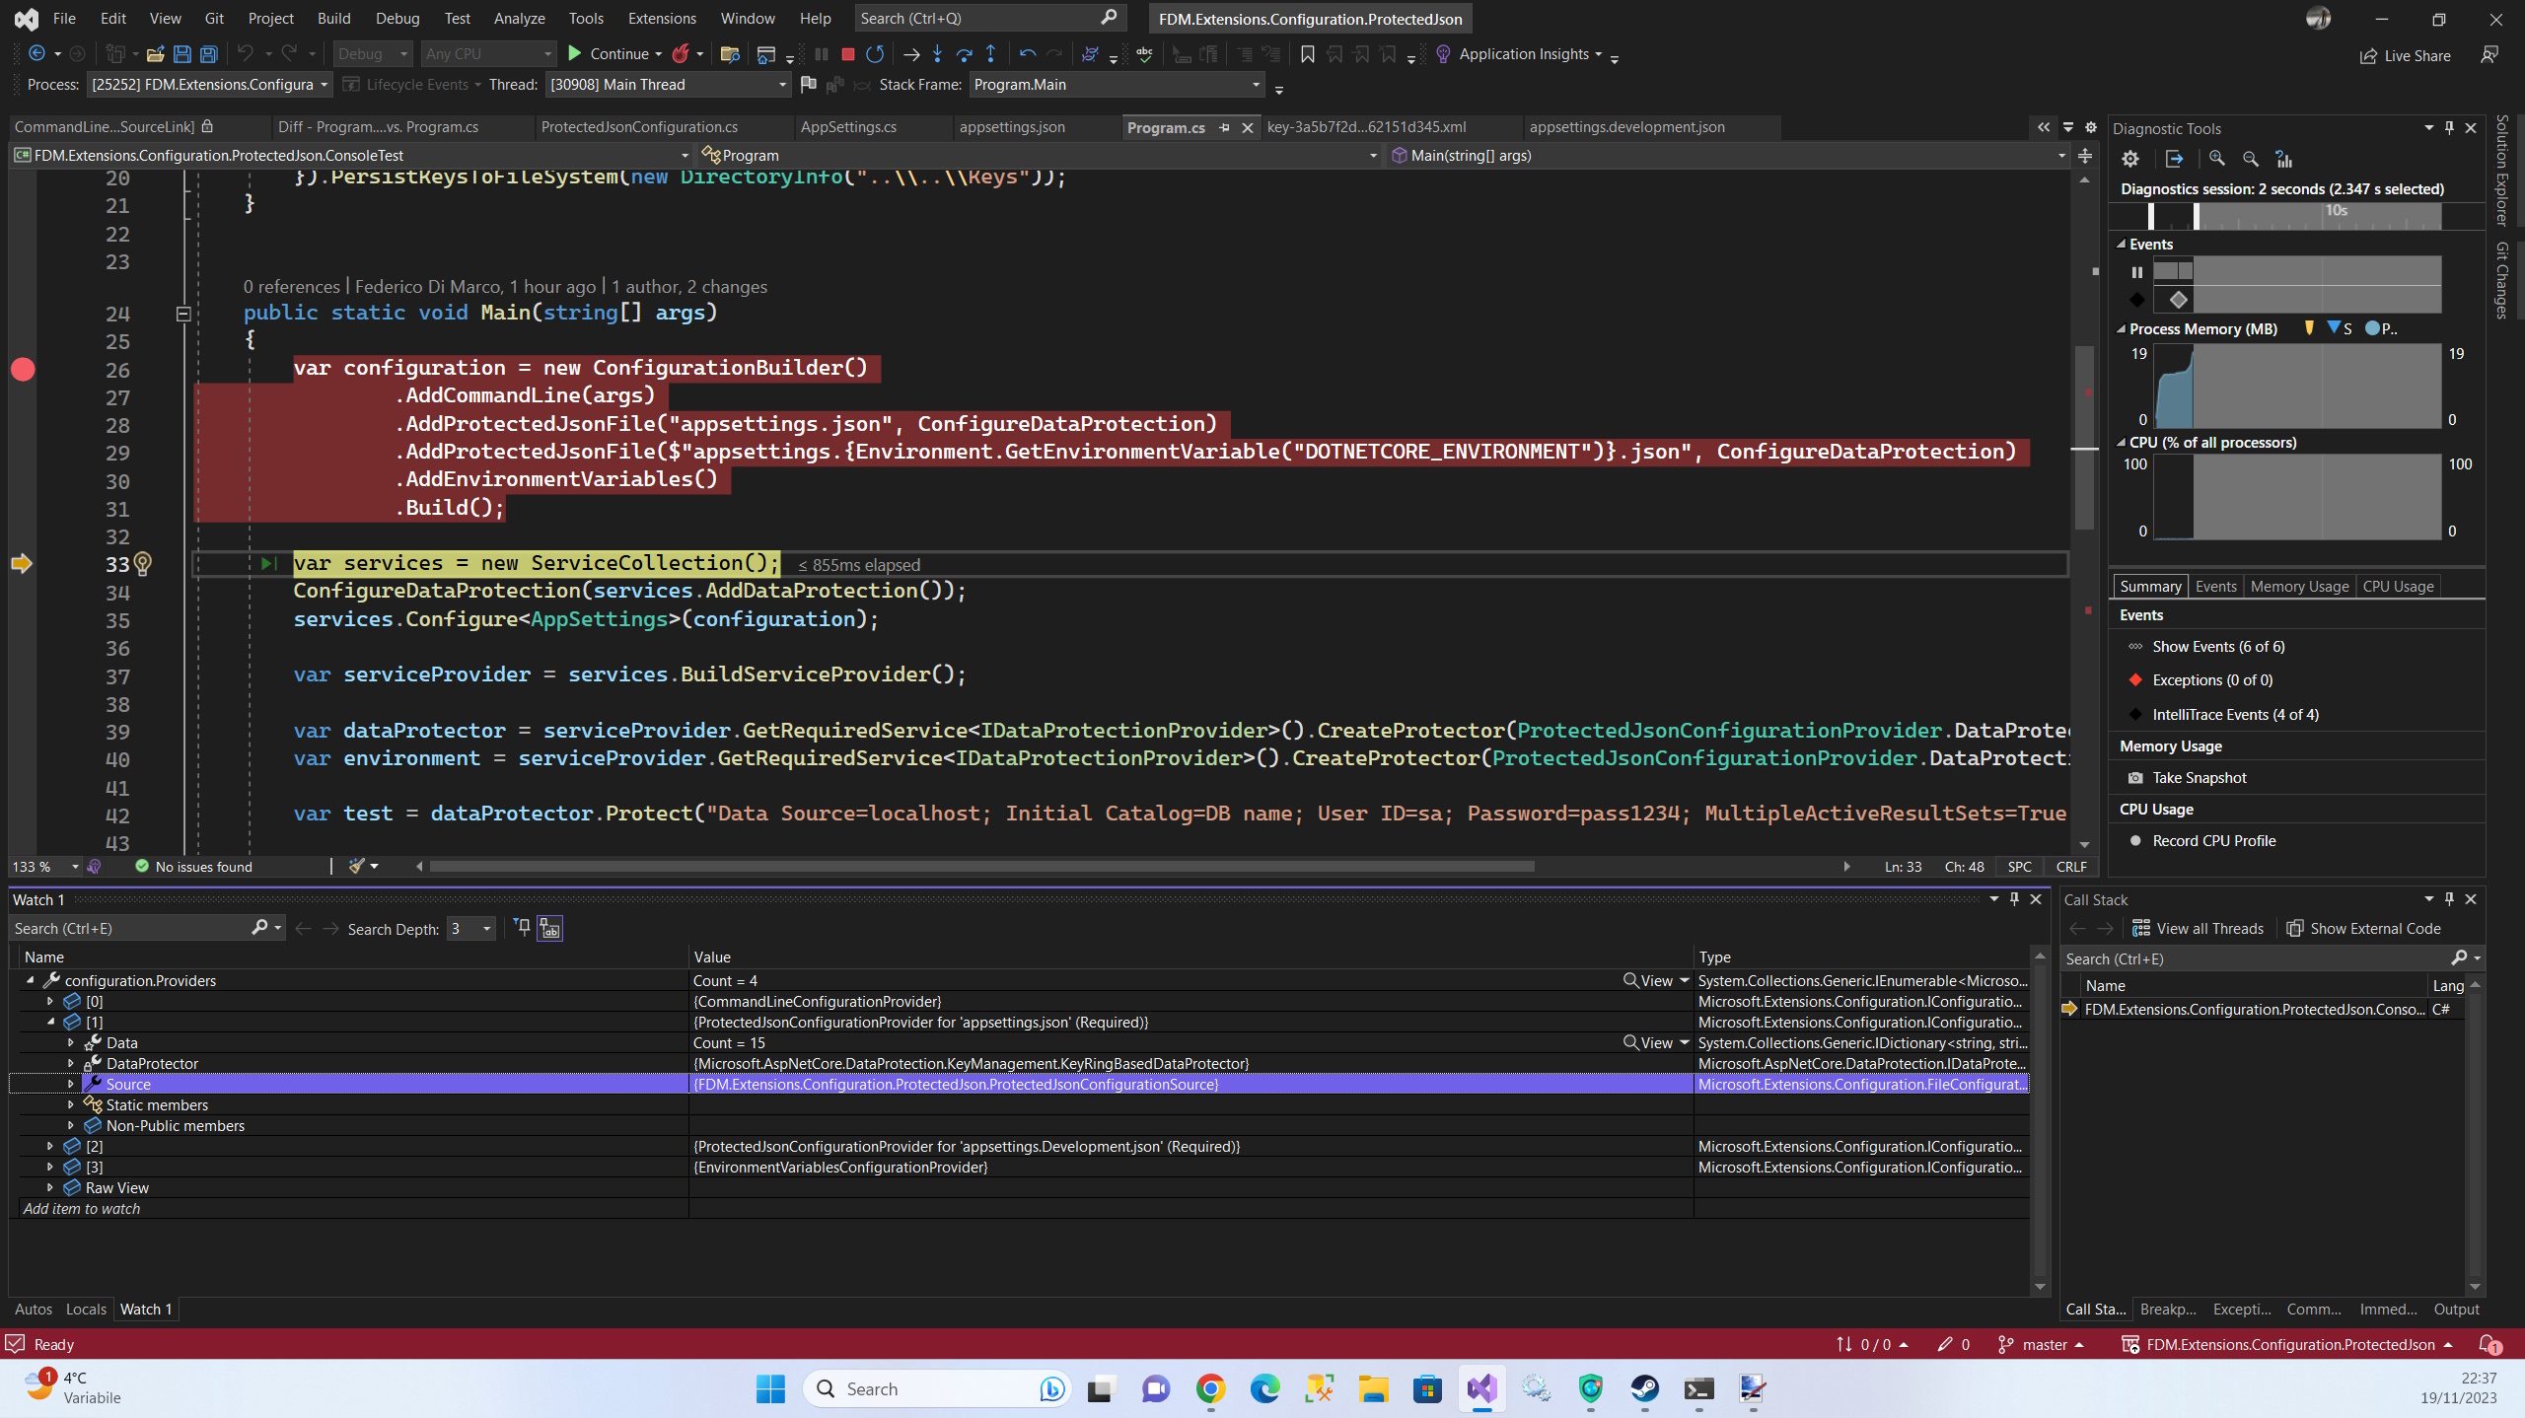Click Save All icon in toolbar

point(209,54)
